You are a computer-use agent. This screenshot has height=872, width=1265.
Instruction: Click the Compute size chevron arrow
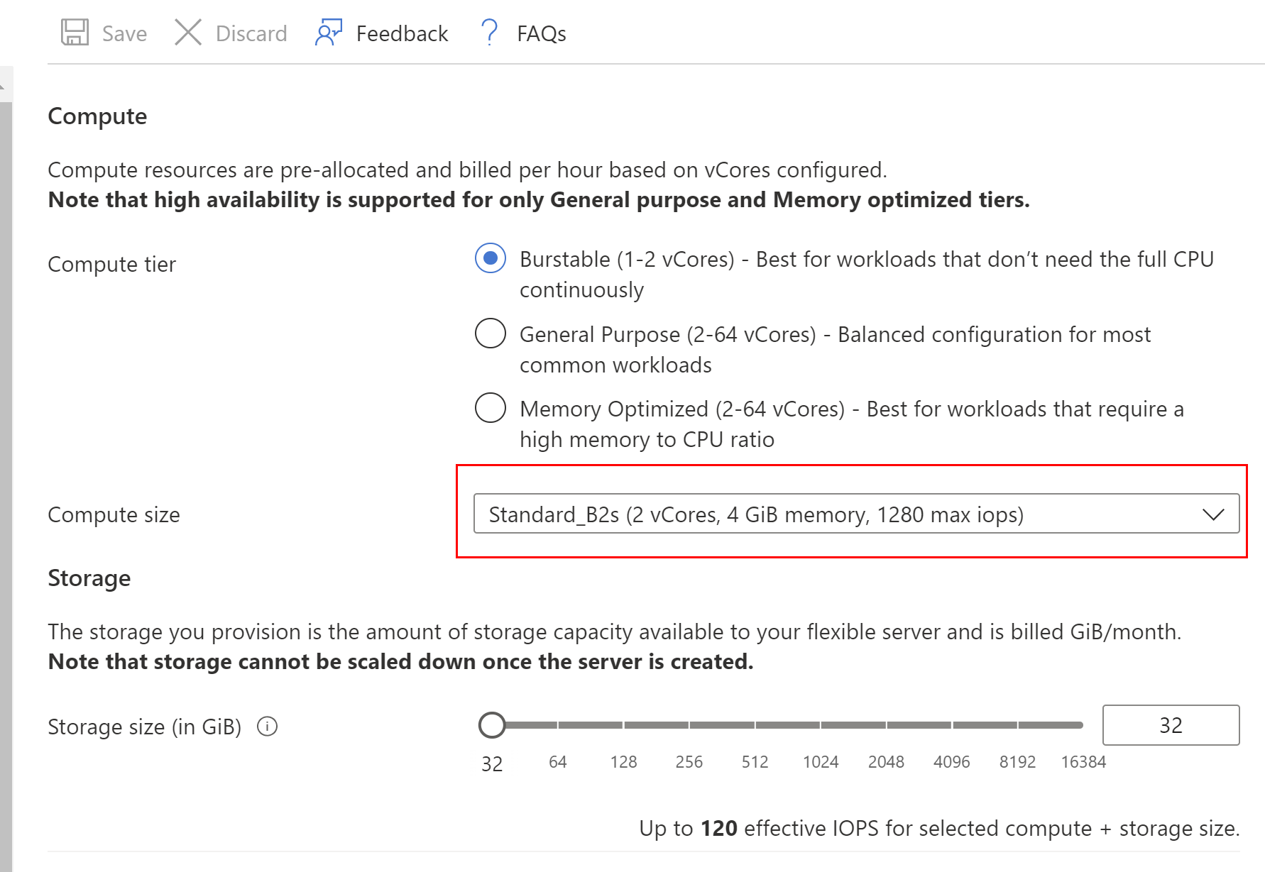1213,514
